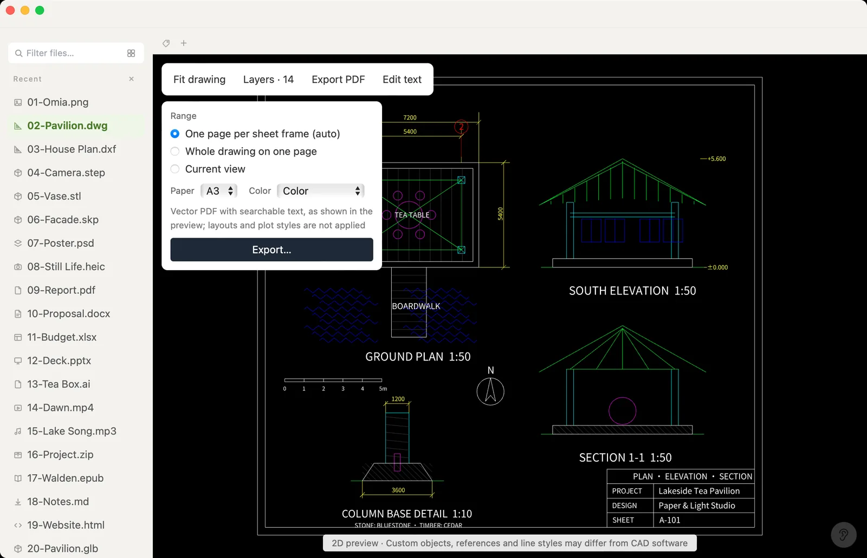Open the A3 paper size dropdown
The image size is (867, 558).
coord(219,191)
